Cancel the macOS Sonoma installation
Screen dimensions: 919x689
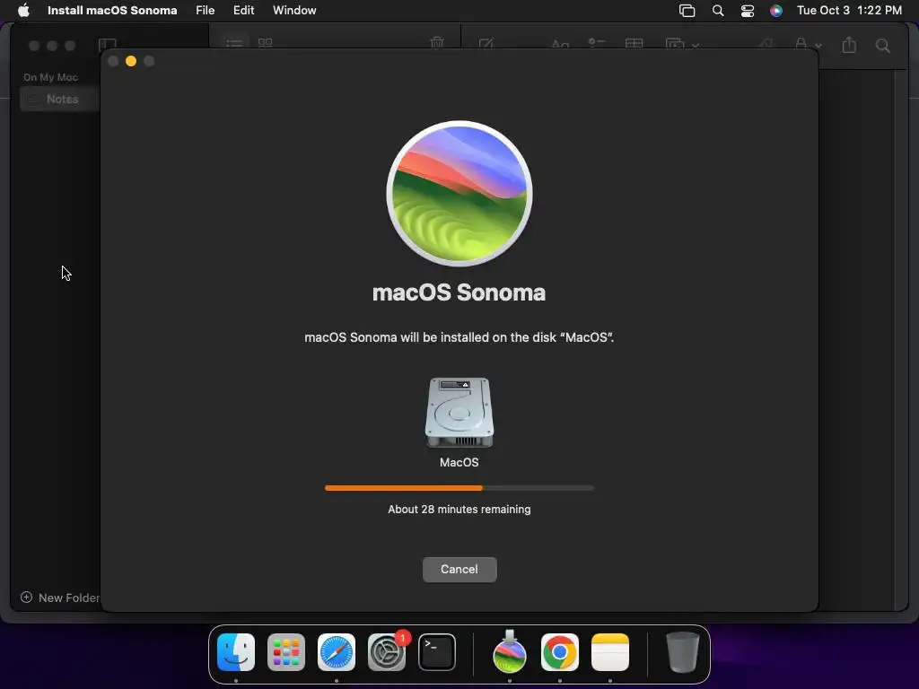coord(459,570)
